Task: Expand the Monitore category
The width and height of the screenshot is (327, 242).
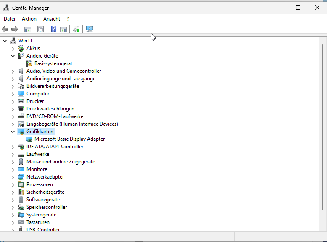Action: click(13, 169)
